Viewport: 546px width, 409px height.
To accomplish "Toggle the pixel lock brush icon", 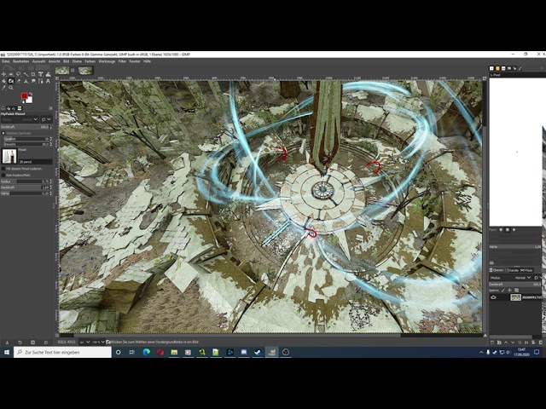I will pyautogui.click(x=502, y=290).
